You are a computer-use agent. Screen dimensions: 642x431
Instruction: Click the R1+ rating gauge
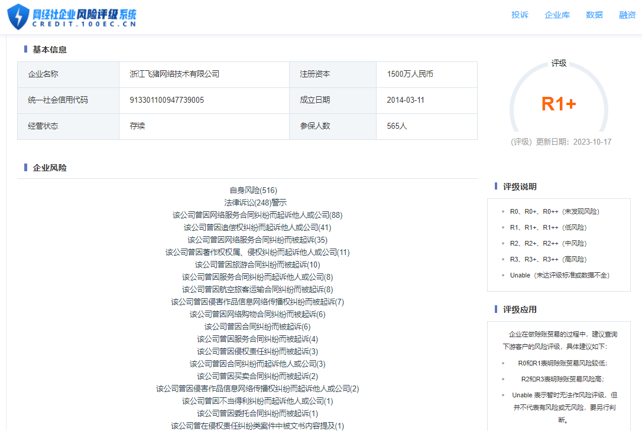pyautogui.click(x=558, y=104)
